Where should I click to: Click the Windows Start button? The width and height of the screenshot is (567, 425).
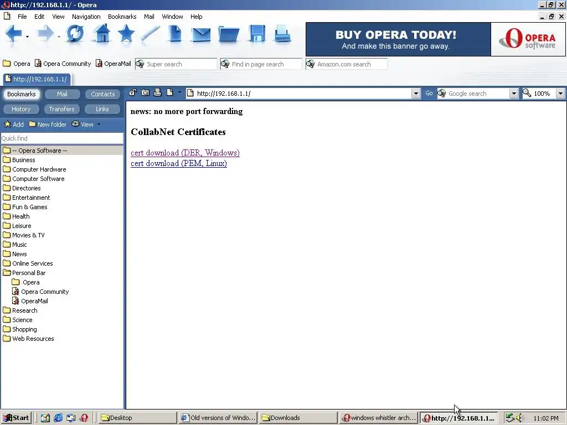pyautogui.click(x=16, y=418)
